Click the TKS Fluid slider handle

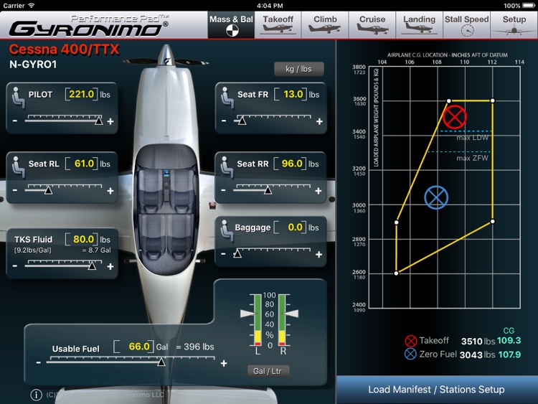(x=92, y=266)
